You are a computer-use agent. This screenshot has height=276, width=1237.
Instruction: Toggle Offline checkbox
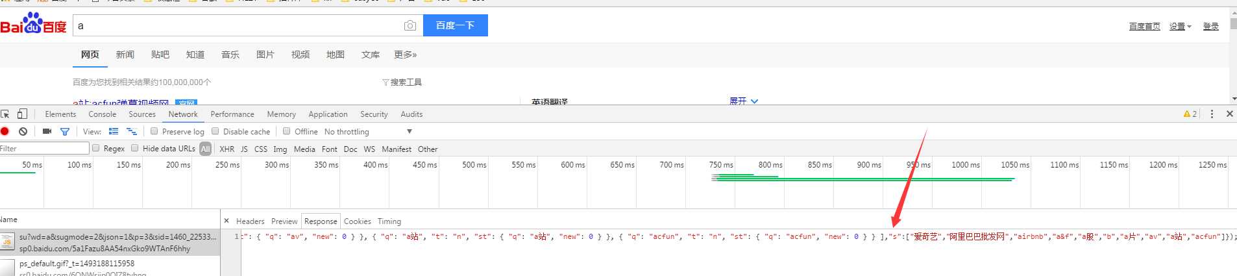[x=287, y=131]
